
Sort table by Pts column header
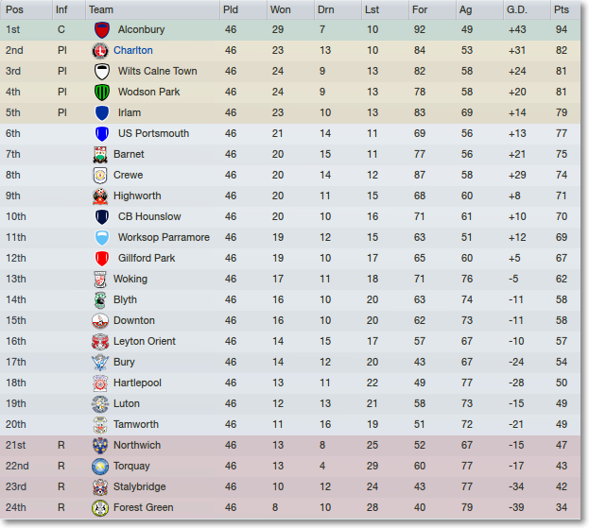click(562, 9)
